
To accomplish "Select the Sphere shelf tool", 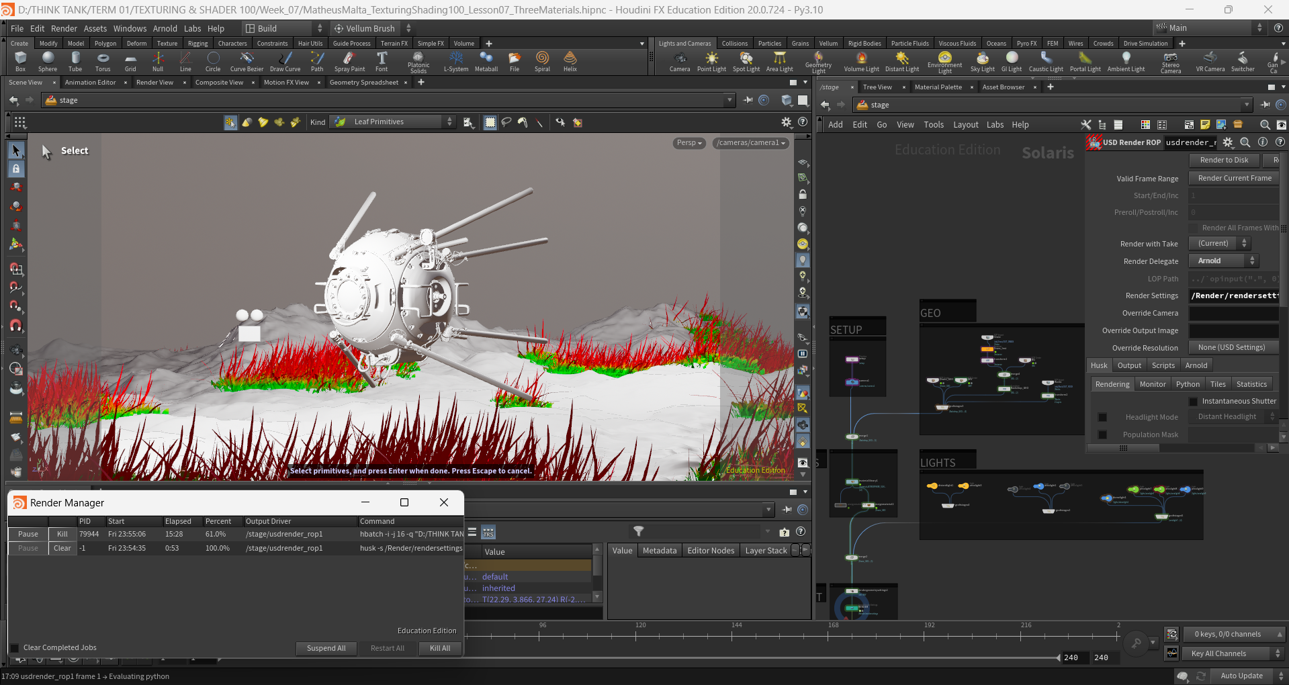I will tap(48, 61).
